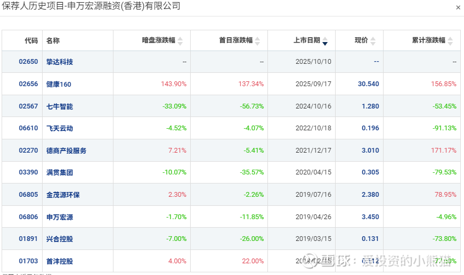
Task: Select -56.73% first-day value
Action: click(x=252, y=106)
